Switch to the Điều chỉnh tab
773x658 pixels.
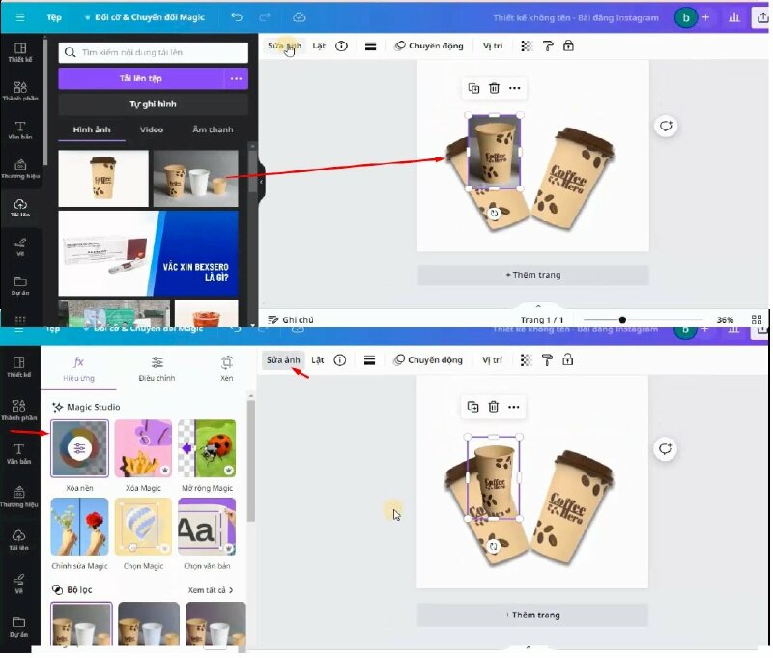coord(157,367)
